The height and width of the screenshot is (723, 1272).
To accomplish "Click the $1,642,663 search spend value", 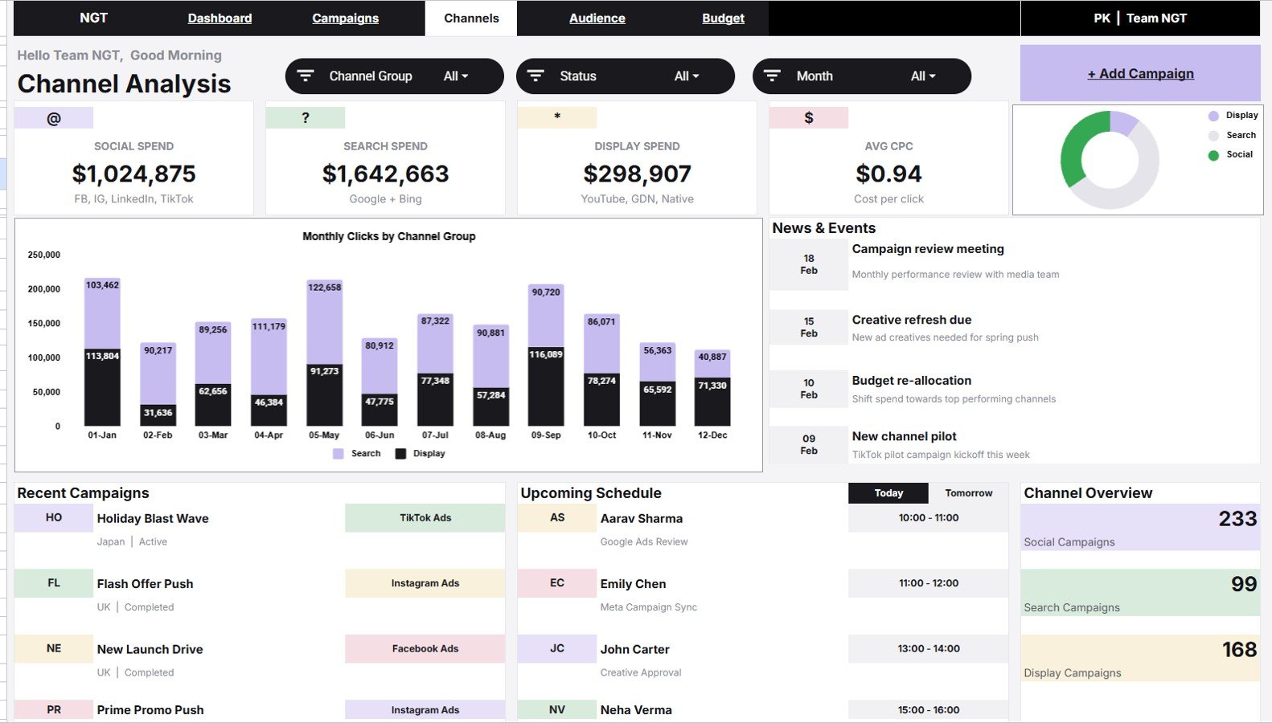I will click(386, 174).
